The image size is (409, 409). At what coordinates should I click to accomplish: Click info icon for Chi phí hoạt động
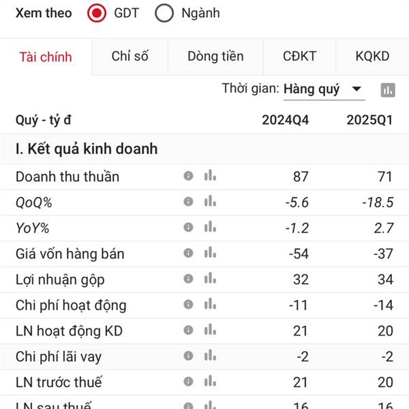[x=188, y=304]
